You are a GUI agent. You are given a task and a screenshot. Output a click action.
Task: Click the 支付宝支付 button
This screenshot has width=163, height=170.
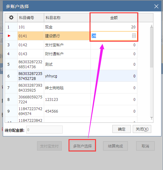[49, 146]
